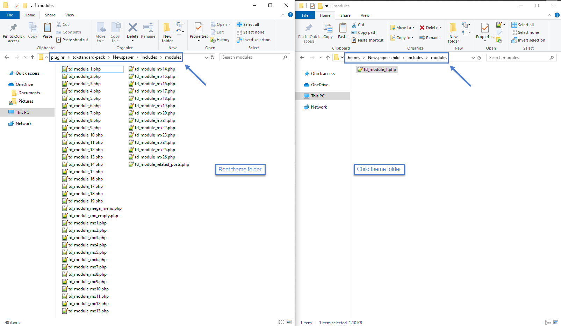
Task: Click Edit in left window ribbon
Action: [217, 32]
